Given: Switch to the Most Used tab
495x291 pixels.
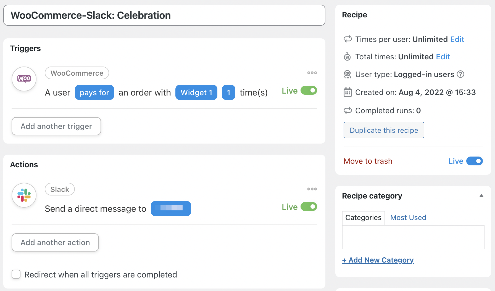Looking at the screenshot, I should click(x=408, y=218).
